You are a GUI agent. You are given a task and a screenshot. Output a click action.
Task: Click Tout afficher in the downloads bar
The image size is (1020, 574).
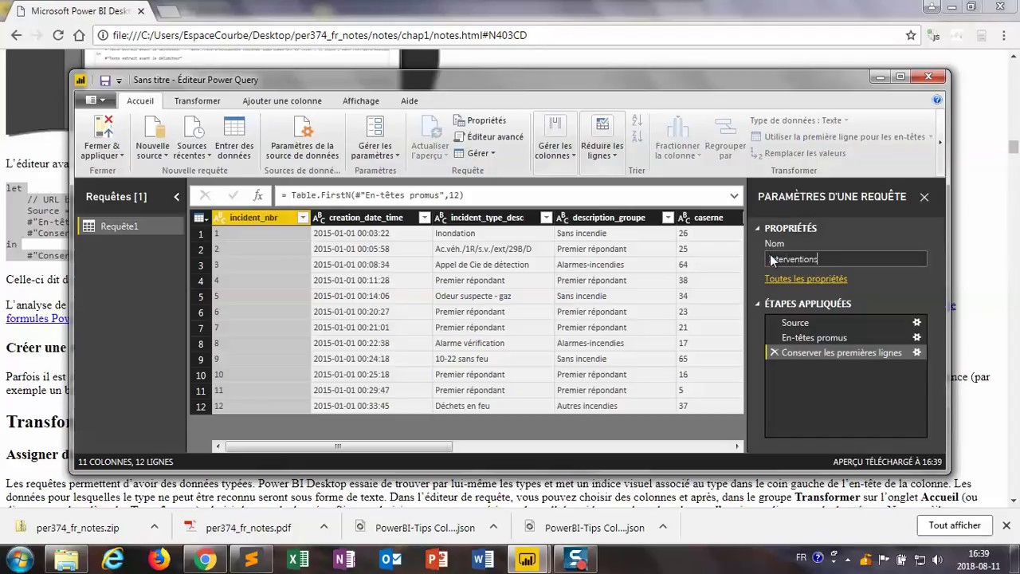point(955,525)
